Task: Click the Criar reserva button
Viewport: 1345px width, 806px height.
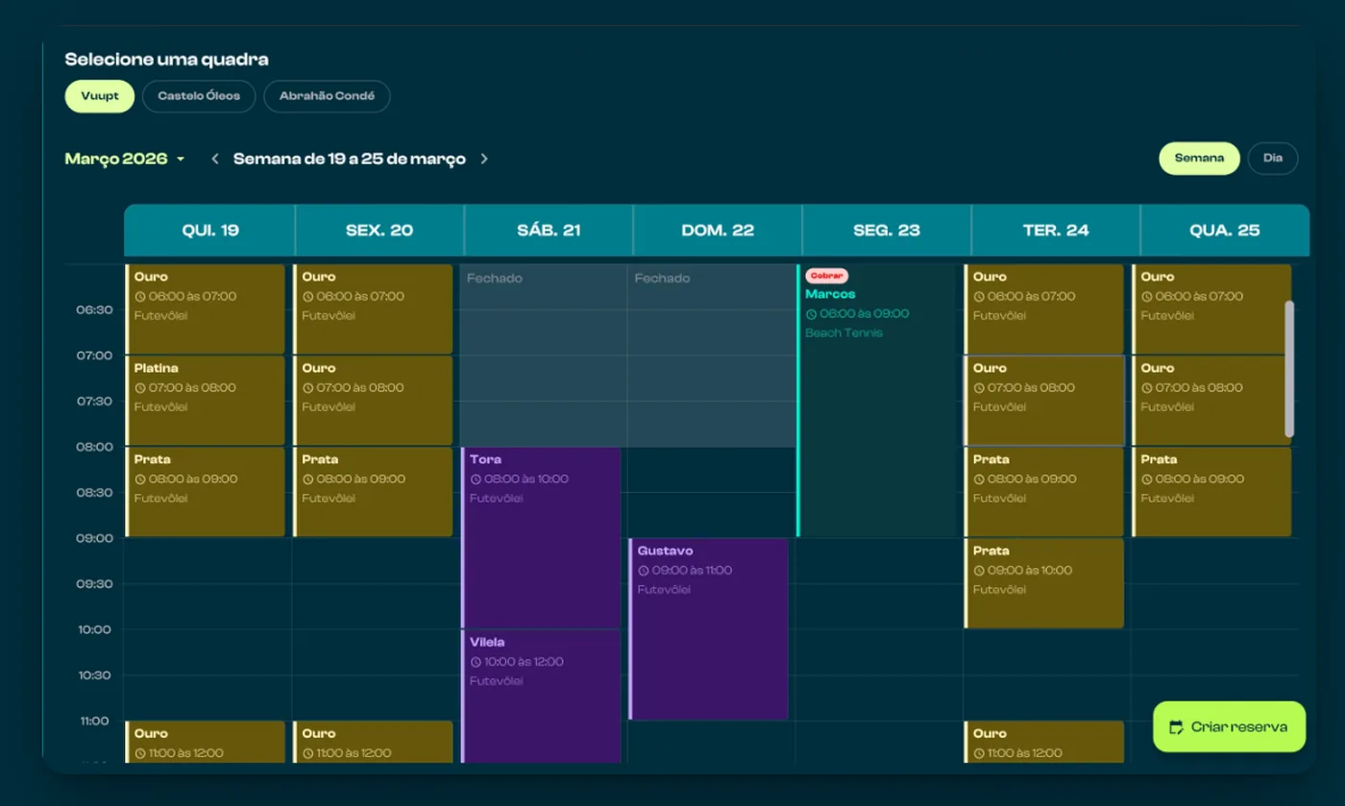Action: pyautogui.click(x=1230, y=727)
